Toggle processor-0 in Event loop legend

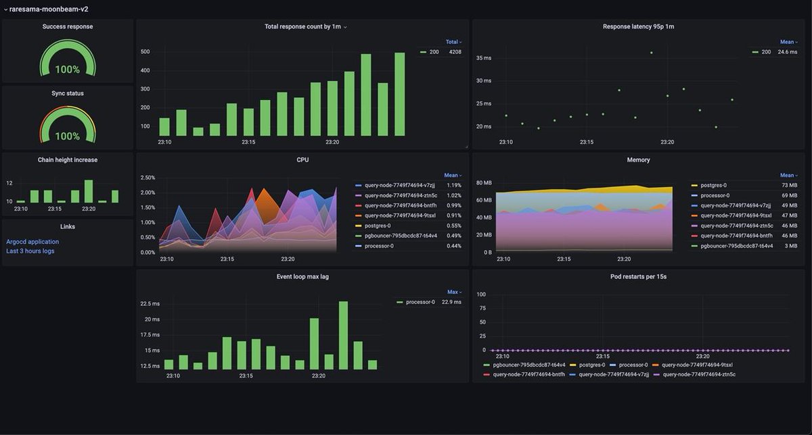click(420, 302)
